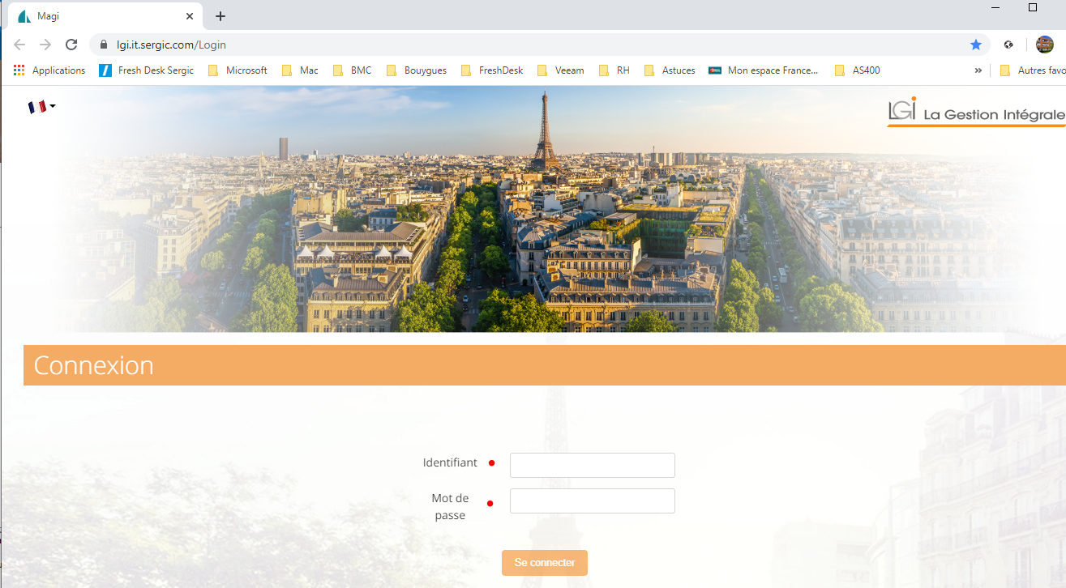
Task: Click the Identifiant label
Action: point(450,462)
